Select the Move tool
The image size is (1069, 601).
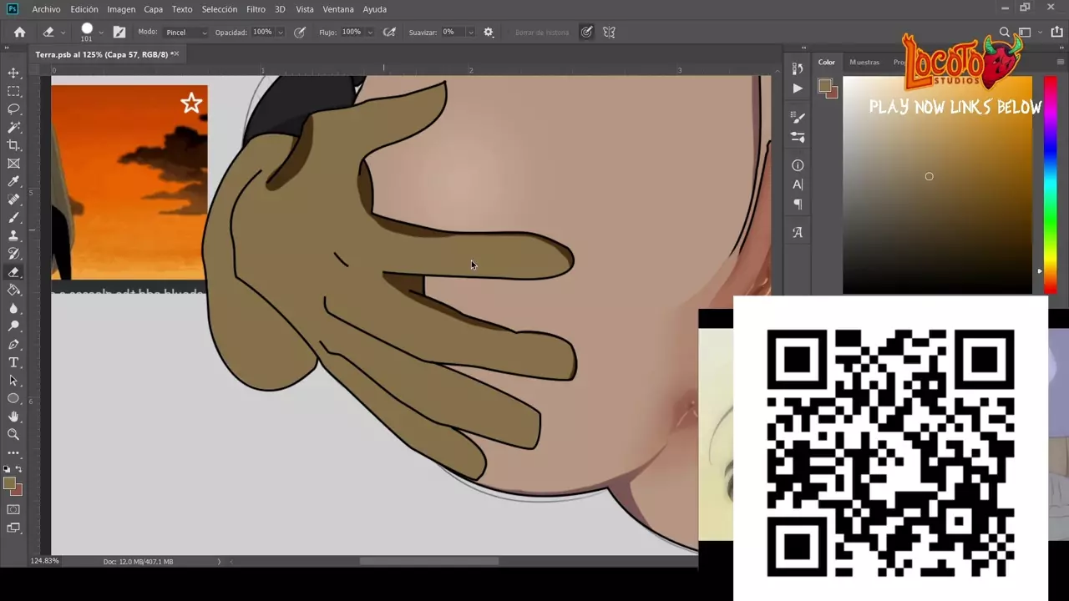[x=13, y=73]
